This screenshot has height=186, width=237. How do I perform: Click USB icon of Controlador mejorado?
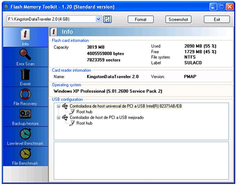point(65,117)
